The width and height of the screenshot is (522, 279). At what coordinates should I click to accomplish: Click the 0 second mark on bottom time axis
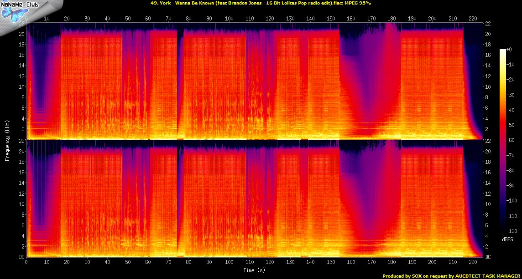tap(26, 263)
